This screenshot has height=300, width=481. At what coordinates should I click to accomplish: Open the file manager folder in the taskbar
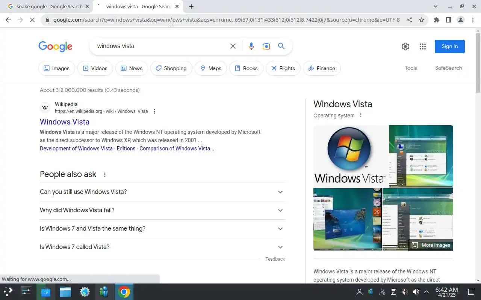click(65, 292)
